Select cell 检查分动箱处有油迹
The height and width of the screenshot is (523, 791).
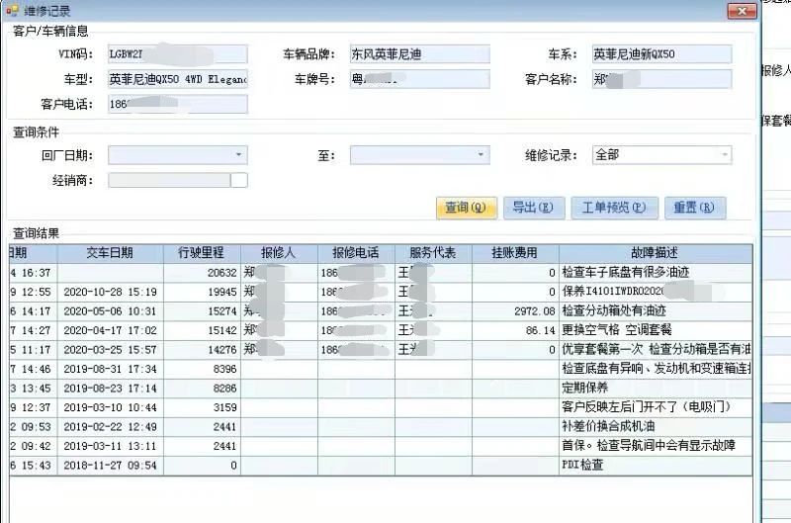click(656, 311)
